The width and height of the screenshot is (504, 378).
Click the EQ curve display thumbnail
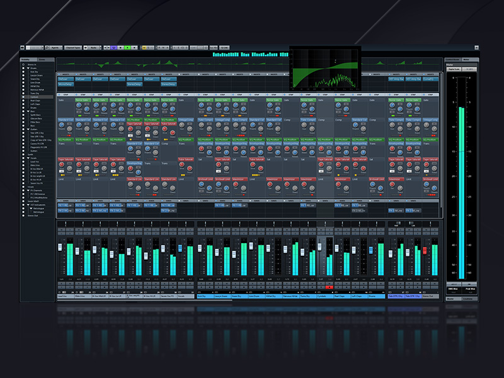point(324,67)
